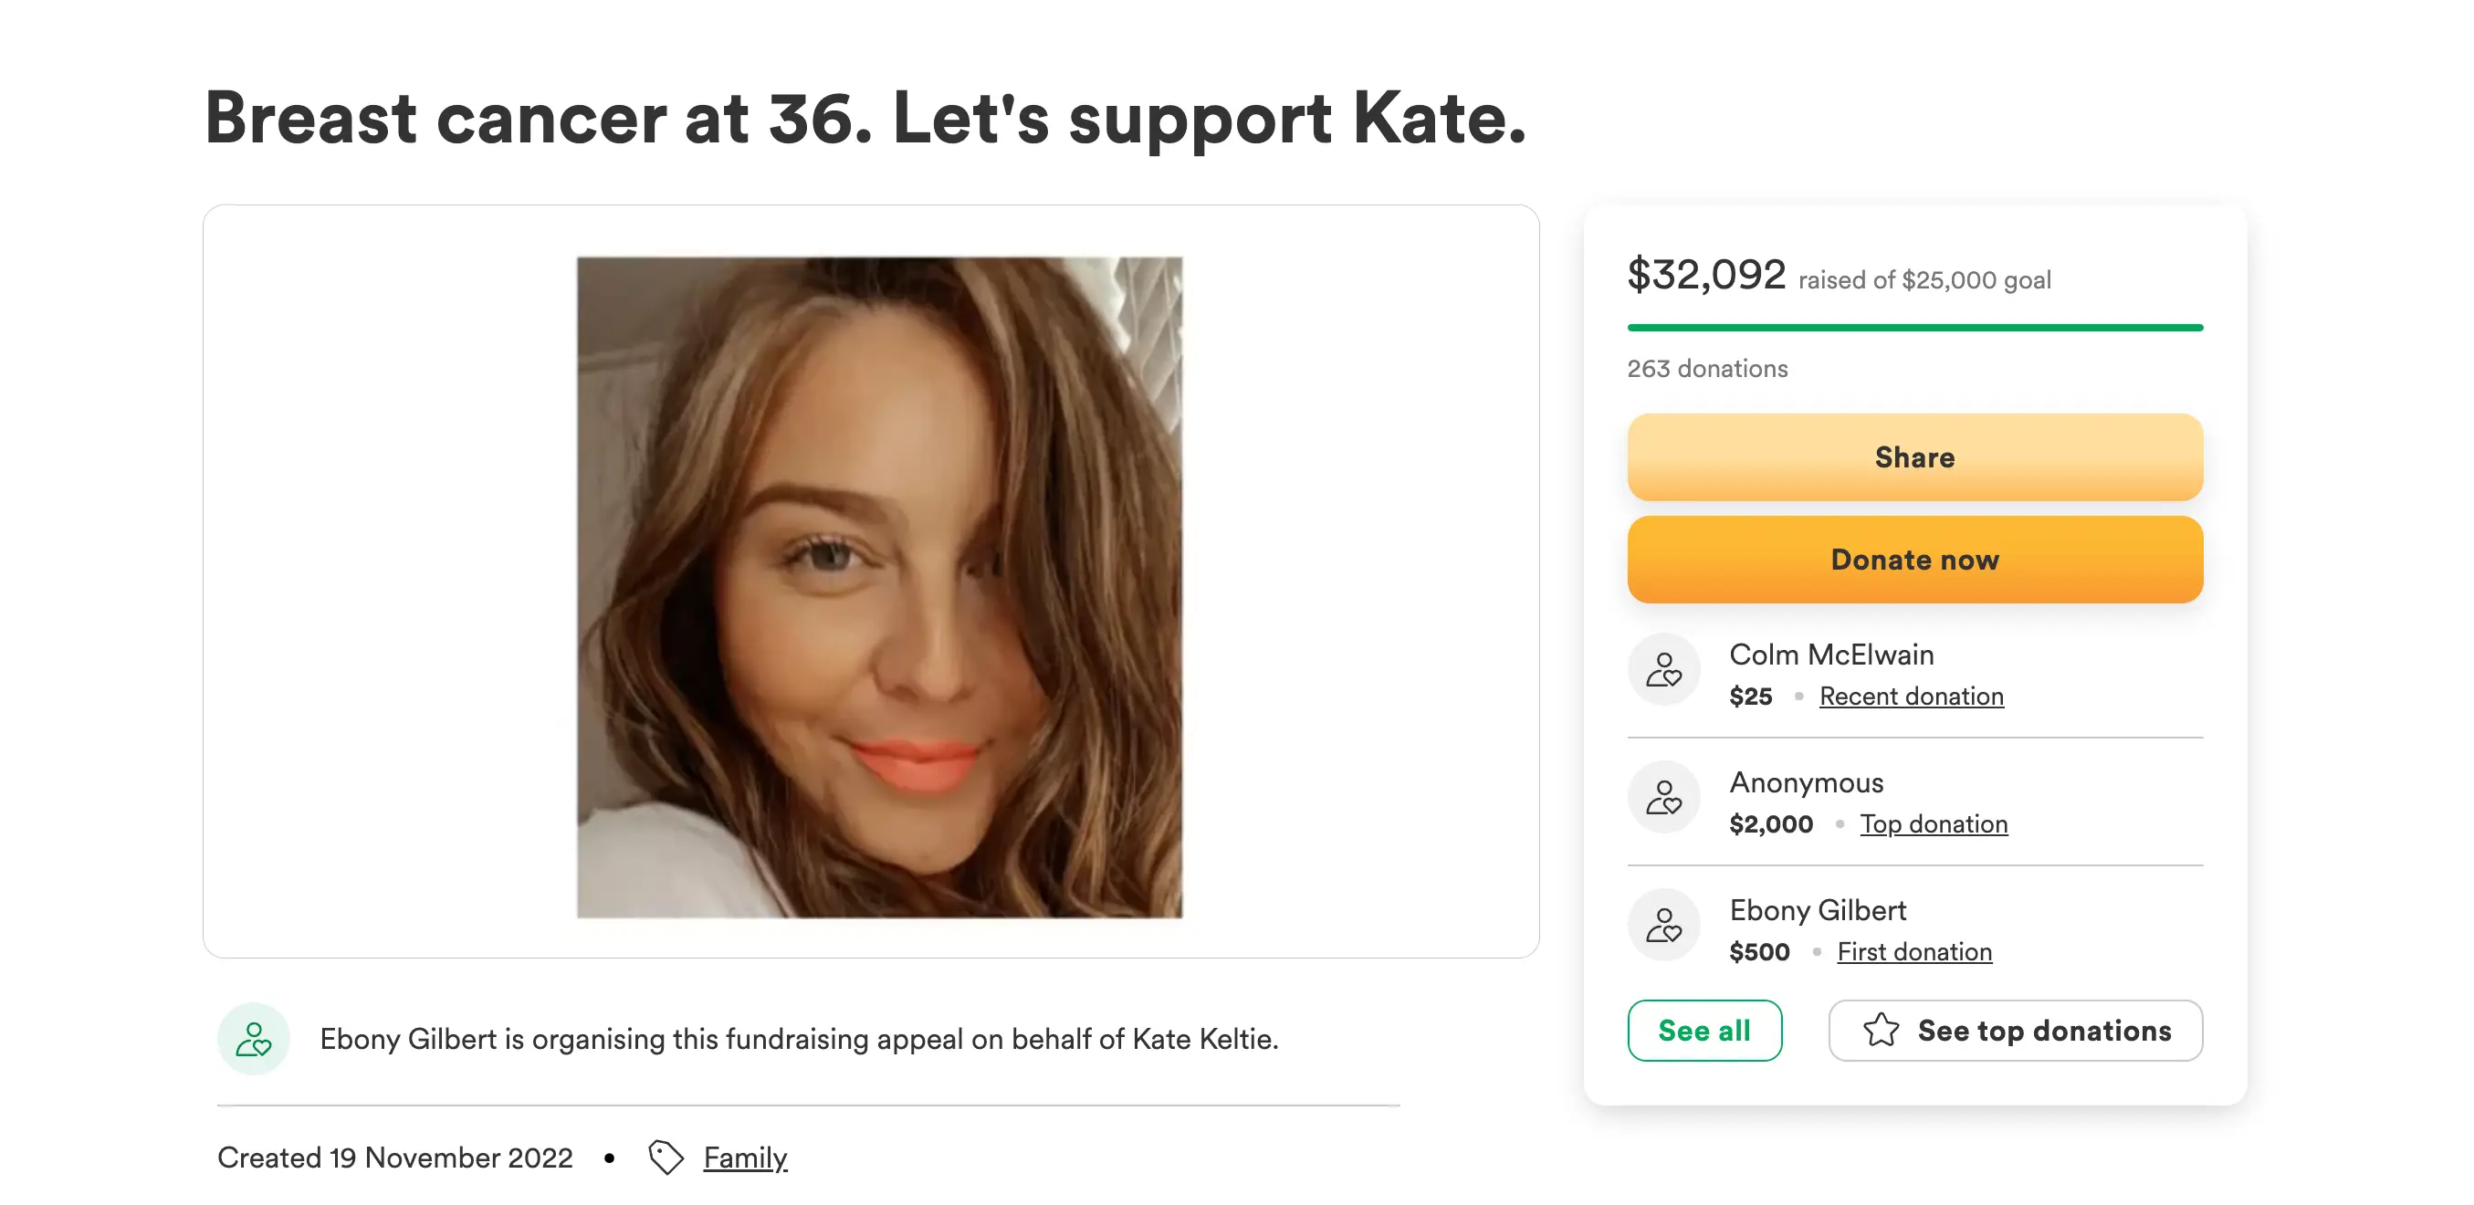Open the Family category link
The width and height of the screenshot is (2474, 1205).
click(744, 1157)
